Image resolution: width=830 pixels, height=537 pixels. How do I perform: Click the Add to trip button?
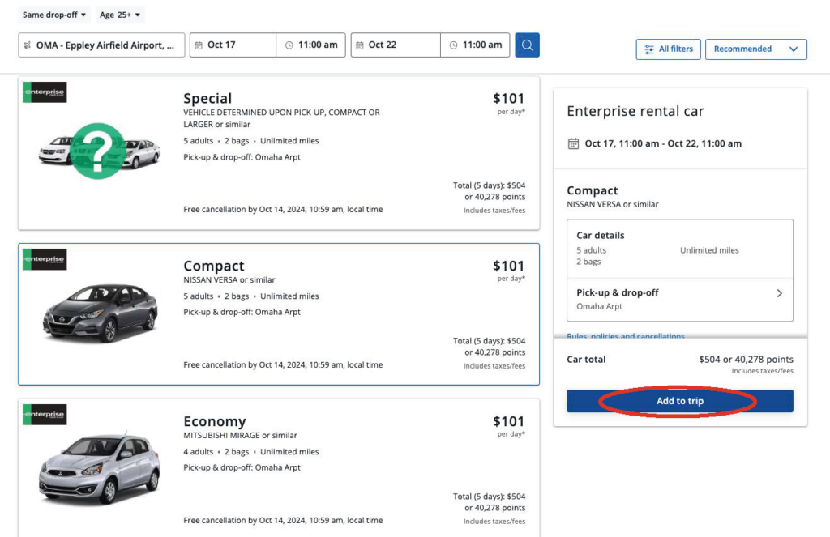coord(680,401)
